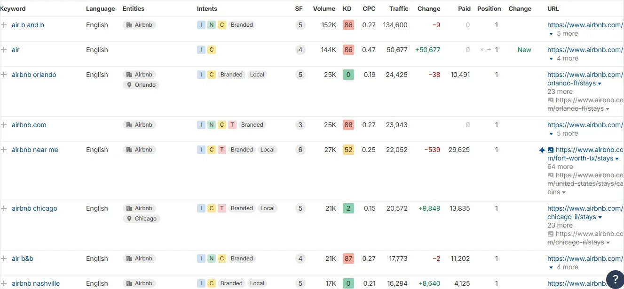
Task: Click the N intent badge for 'air b and b'
Action: pyautogui.click(x=212, y=25)
